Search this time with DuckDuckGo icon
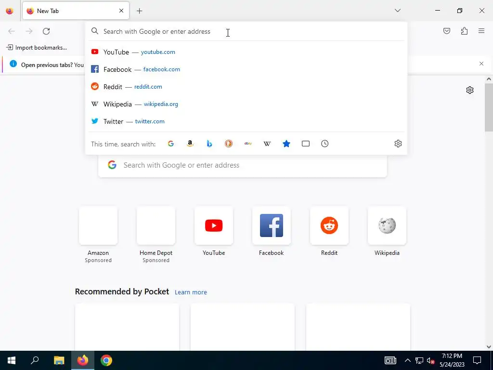Screen dimensions: 493x370 (229, 144)
